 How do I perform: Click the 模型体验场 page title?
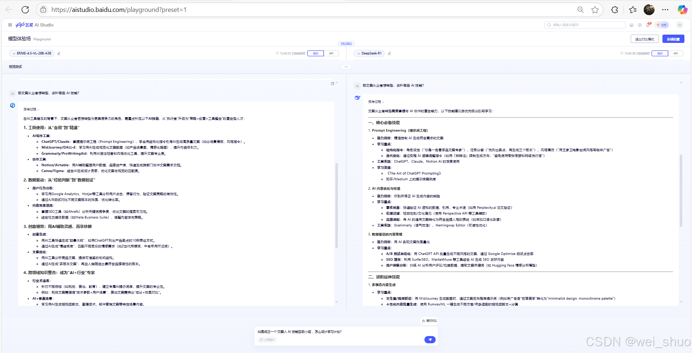tap(19, 39)
